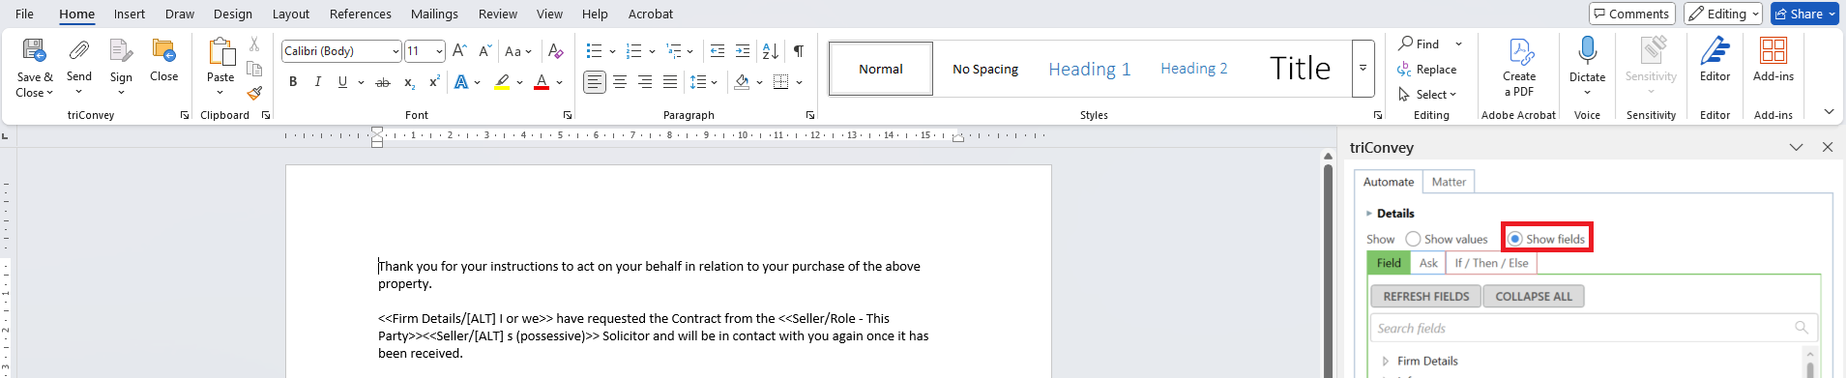This screenshot has height=378, width=1846.
Task: Open the File menu
Action: (x=24, y=14)
